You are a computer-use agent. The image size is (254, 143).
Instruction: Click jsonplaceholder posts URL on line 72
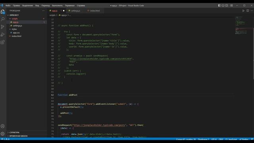coord(99,125)
